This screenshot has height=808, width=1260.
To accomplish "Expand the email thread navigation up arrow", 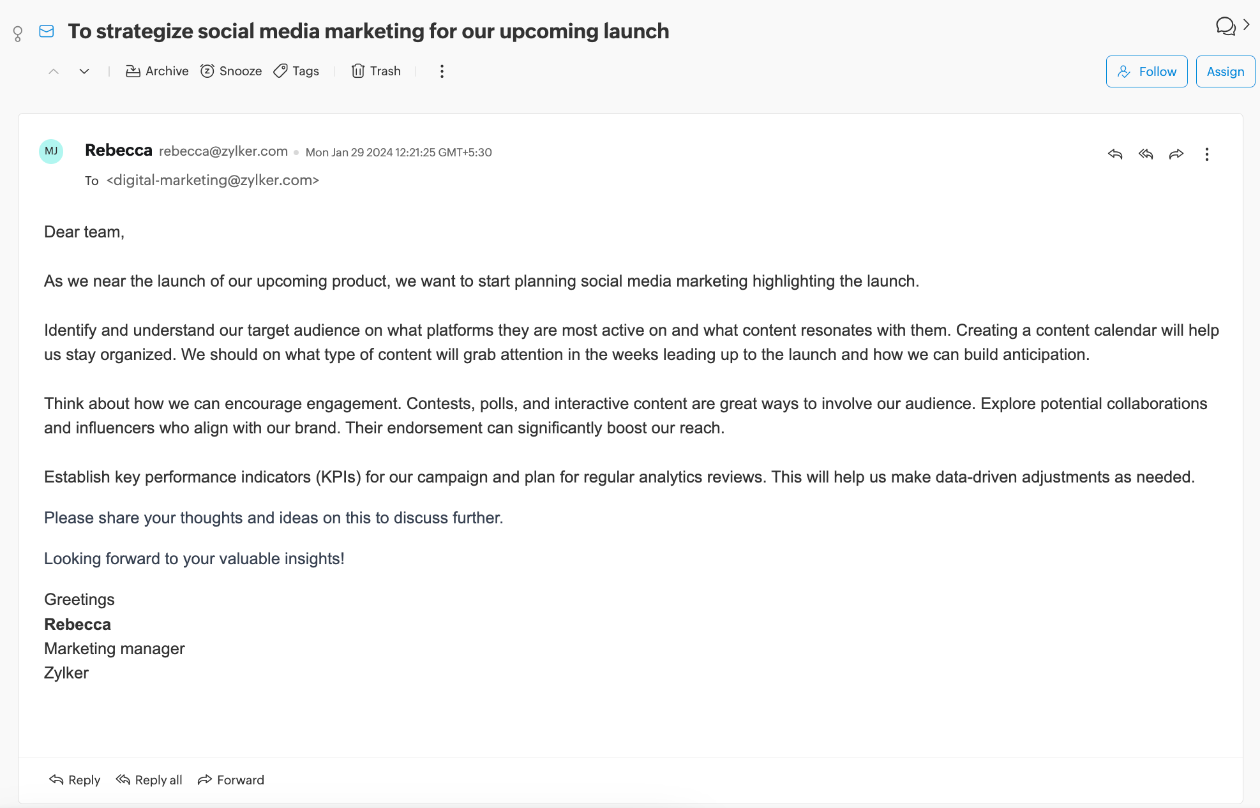I will (x=52, y=71).
